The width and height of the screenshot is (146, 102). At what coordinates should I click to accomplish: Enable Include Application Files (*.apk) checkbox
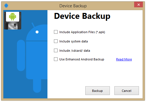pyautogui.click(x=56, y=32)
